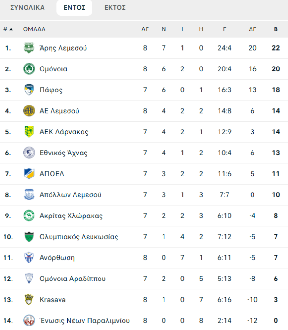Sort table by the # rank column
288x330 pixels.
tap(8, 29)
